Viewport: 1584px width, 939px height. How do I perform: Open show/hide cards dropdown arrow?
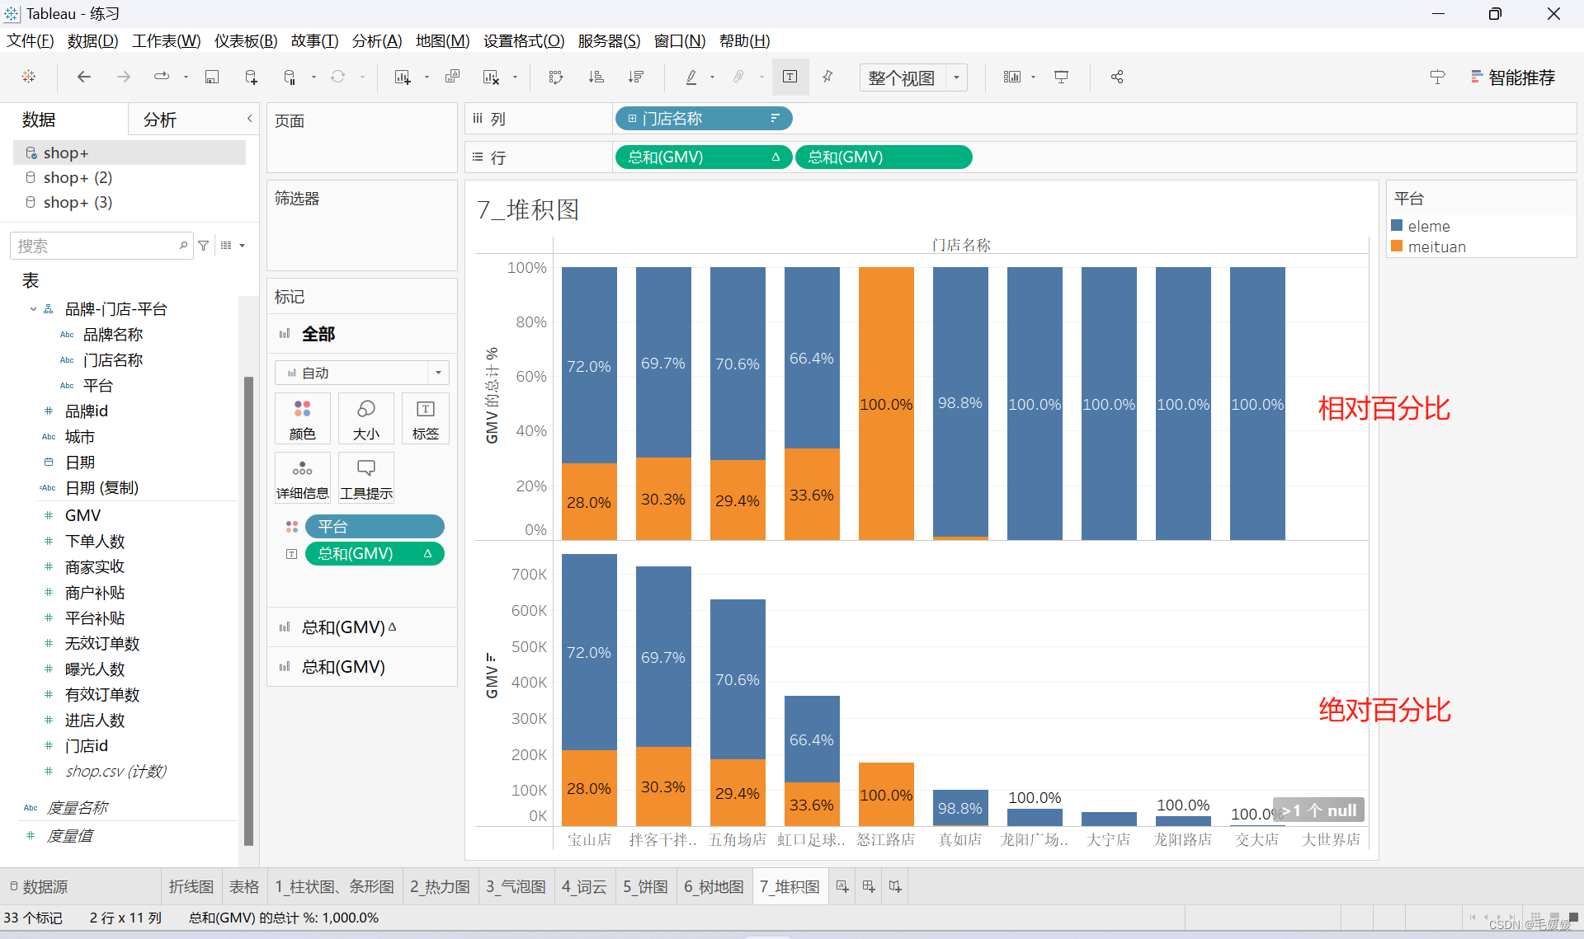tap(1033, 77)
